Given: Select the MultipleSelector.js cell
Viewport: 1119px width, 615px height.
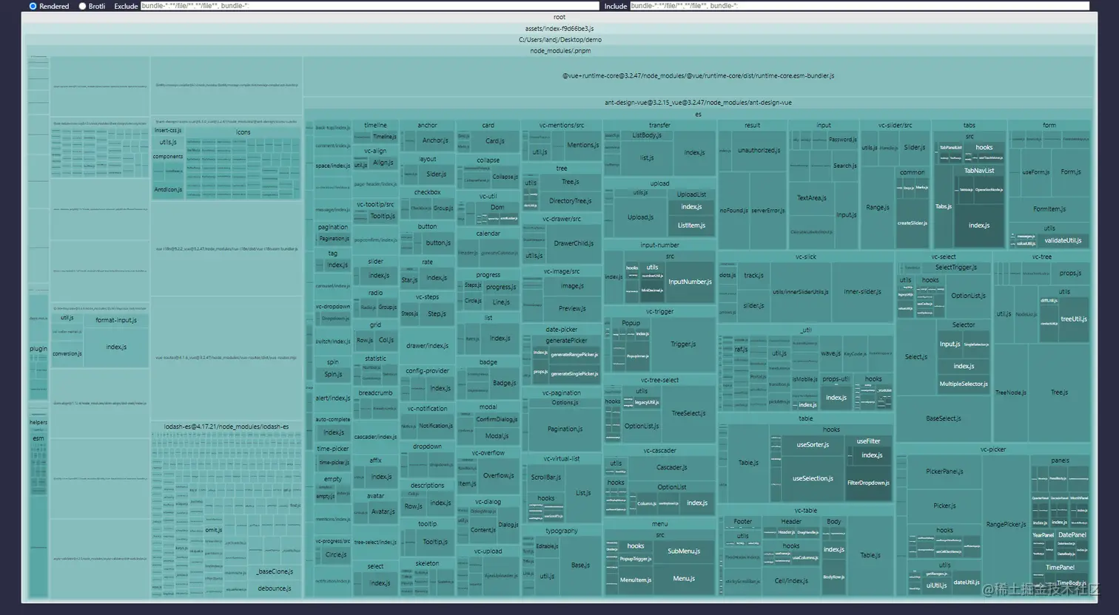Looking at the screenshot, I should [x=963, y=384].
